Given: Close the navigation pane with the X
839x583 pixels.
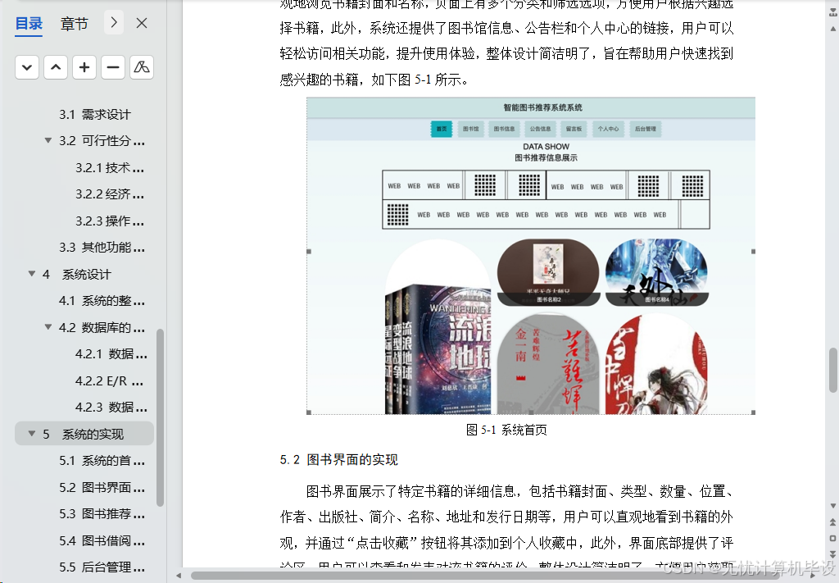Looking at the screenshot, I should tap(142, 23).
